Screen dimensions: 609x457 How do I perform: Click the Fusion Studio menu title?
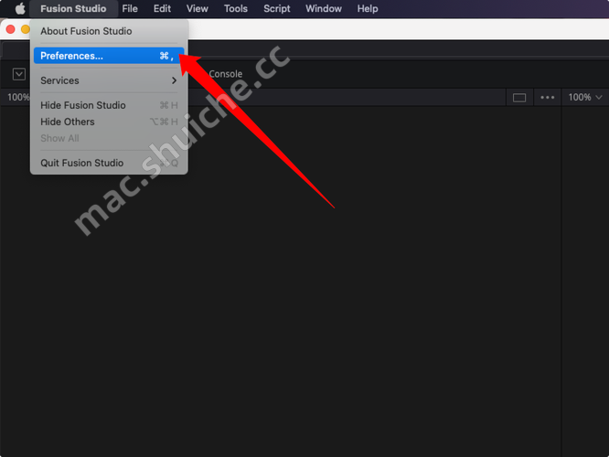pyautogui.click(x=73, y=8)
